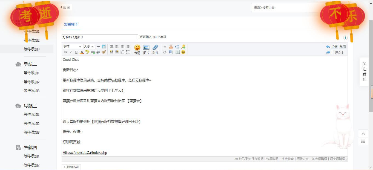Click the editor resize corner grip
The width and height of the screenshot is (373, 170).
tap(346, 159)
